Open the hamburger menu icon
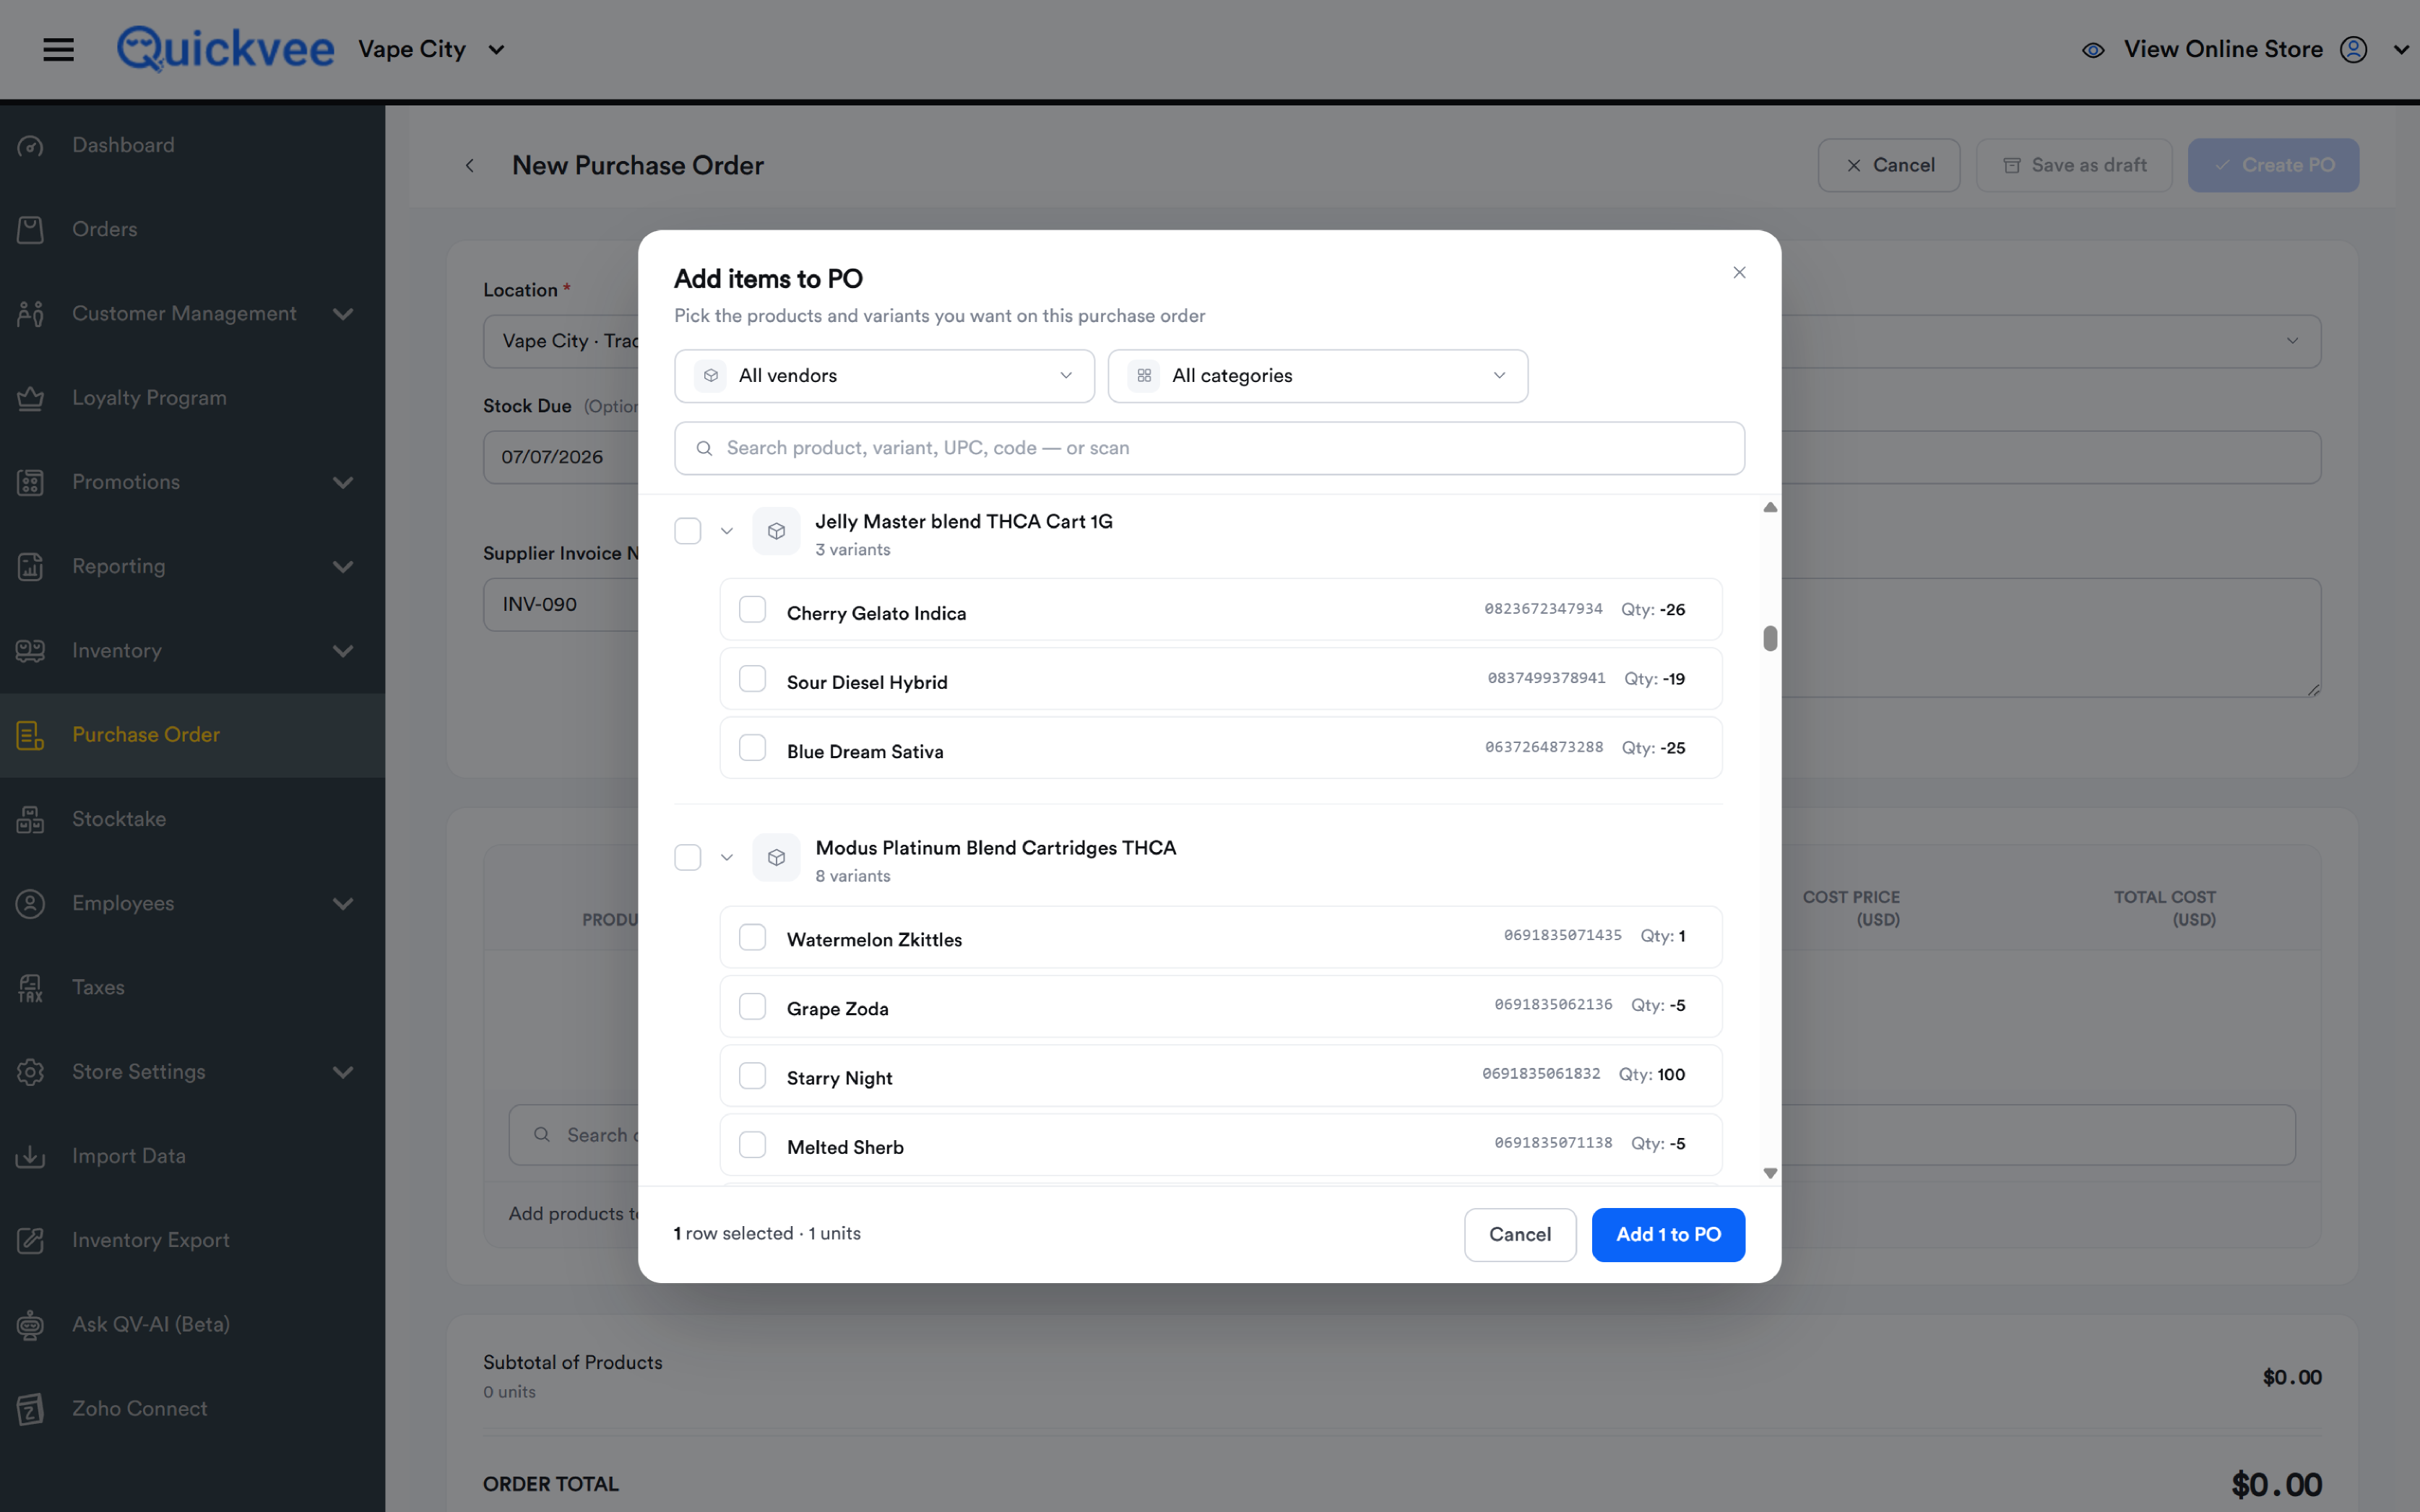Screen dimensions: 2420x1512 point(58,49)
